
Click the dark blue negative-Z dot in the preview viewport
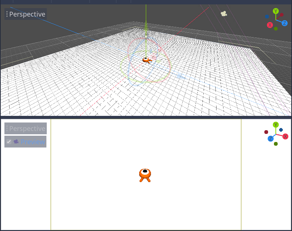pos(281,130)
